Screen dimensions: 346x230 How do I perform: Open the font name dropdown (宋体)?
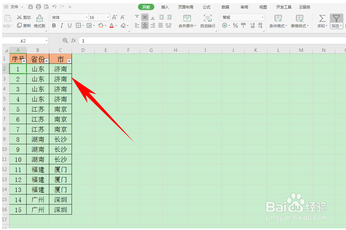(x=87, y=17)
